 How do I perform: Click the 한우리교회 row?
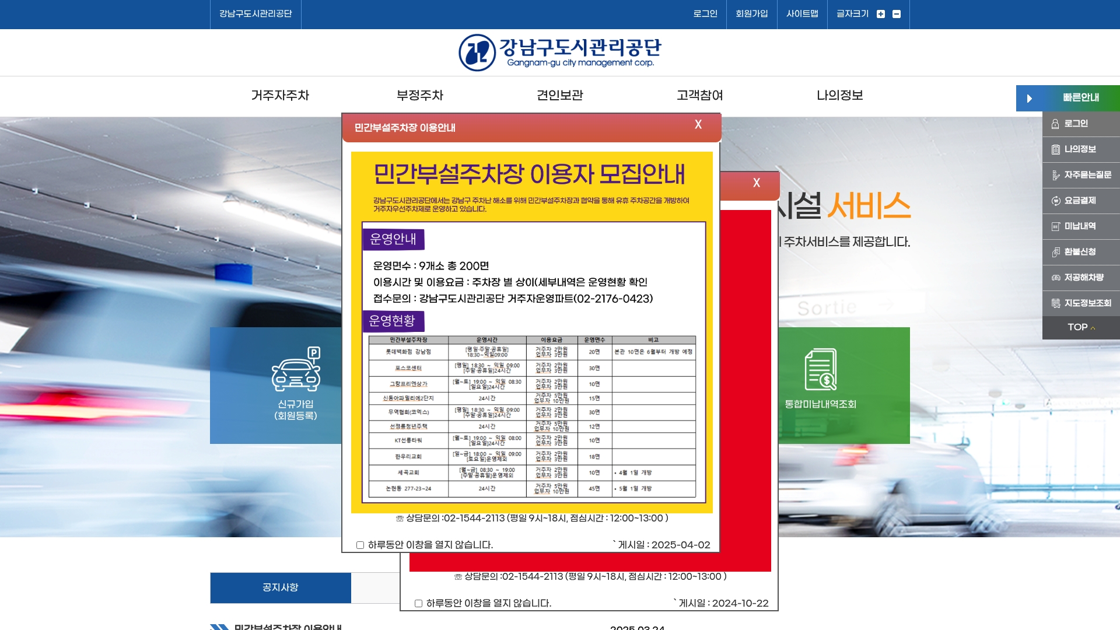pyautogui.click(x=532, y=456)
